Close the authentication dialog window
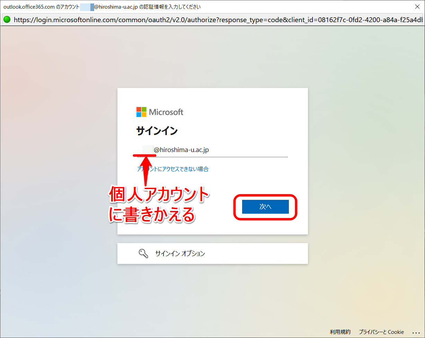Image resolution: width=425 pixels, height=338 pixels. click(x=417, y=7)
